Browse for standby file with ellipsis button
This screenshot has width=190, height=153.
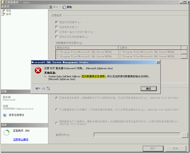(x=184, y=135)
